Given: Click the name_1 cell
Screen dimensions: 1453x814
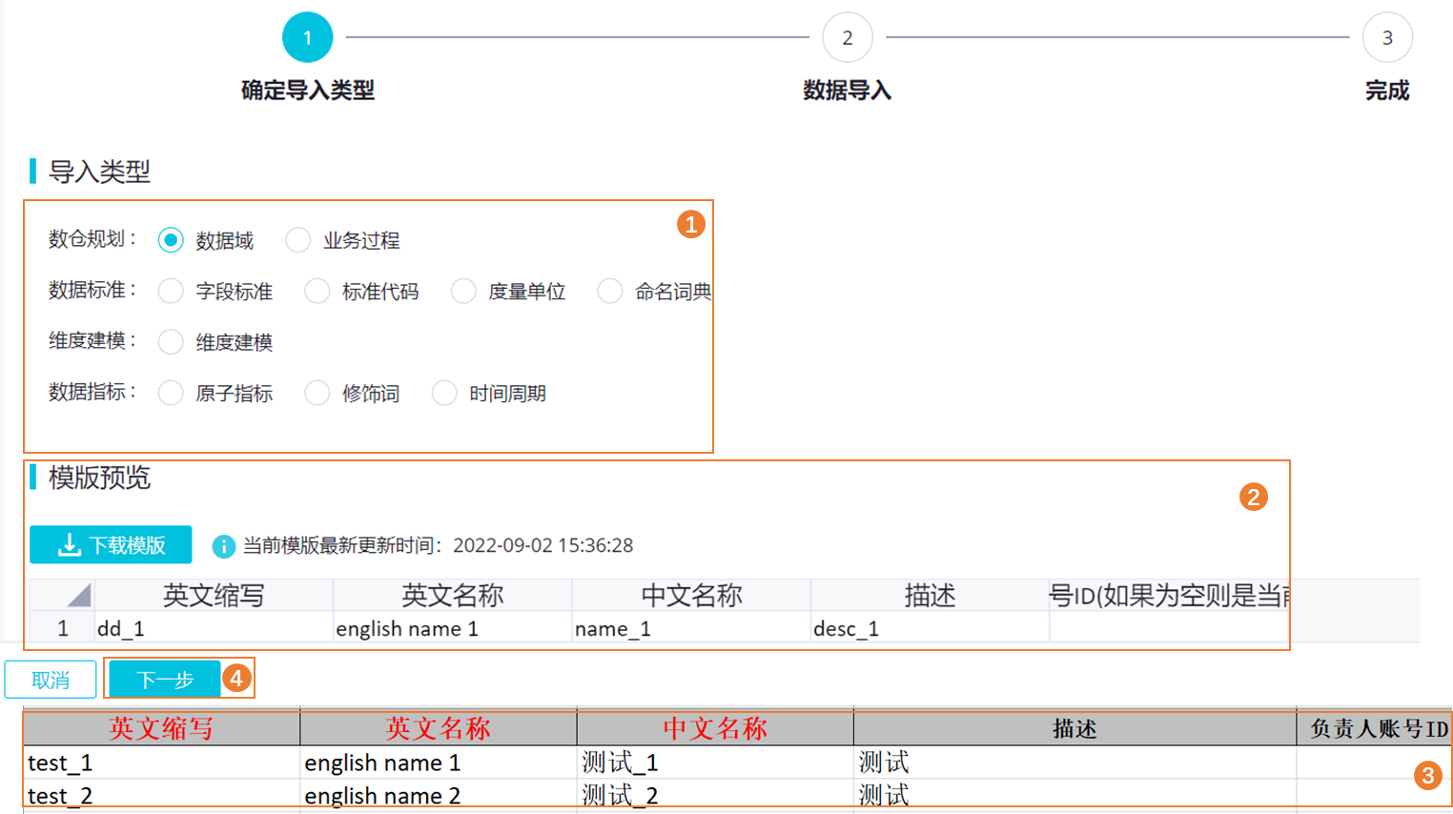Looking at the screenshot, I should 691,628.
